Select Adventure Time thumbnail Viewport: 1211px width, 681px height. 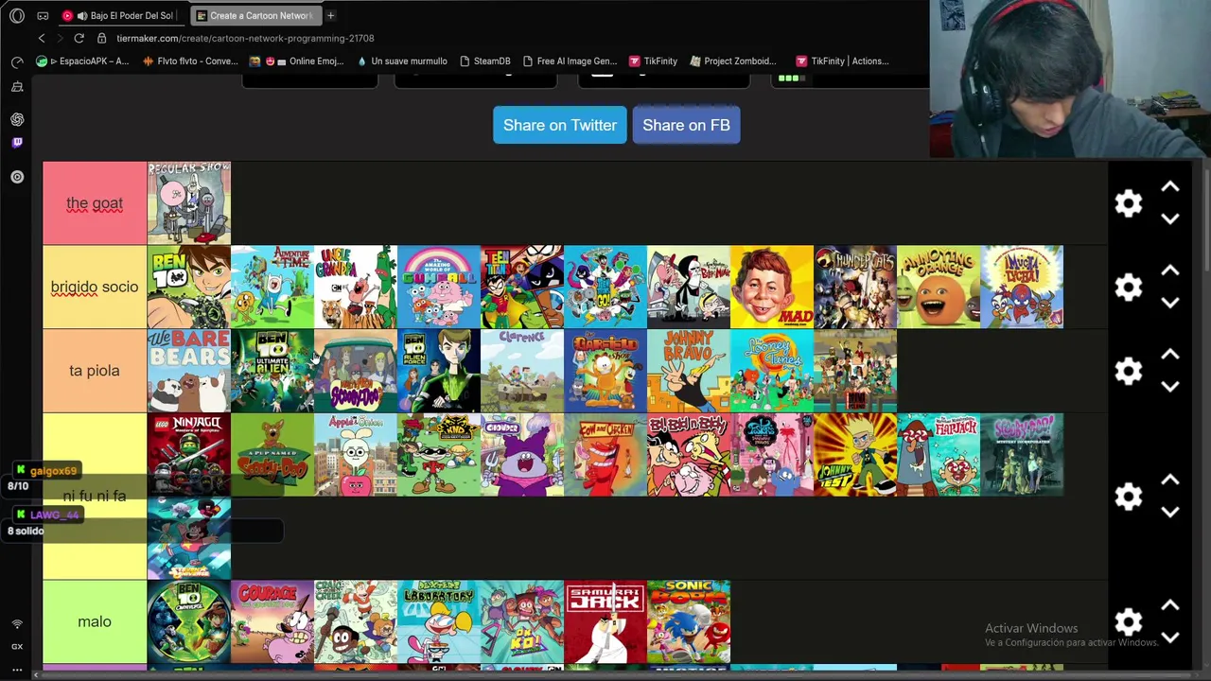pyautogui.click(x=272, y=287)
